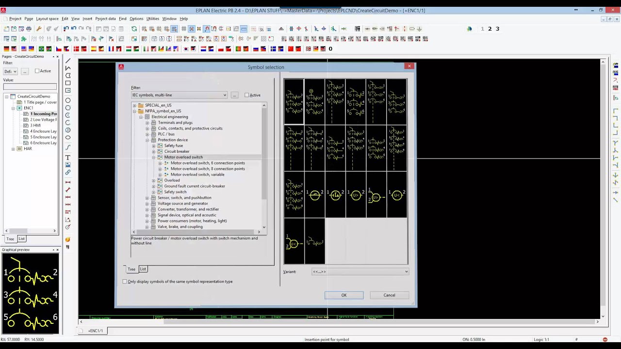Click the Print icon in the toolbar
This screenshot has height=349, width=621.
[x=29, y=29]
